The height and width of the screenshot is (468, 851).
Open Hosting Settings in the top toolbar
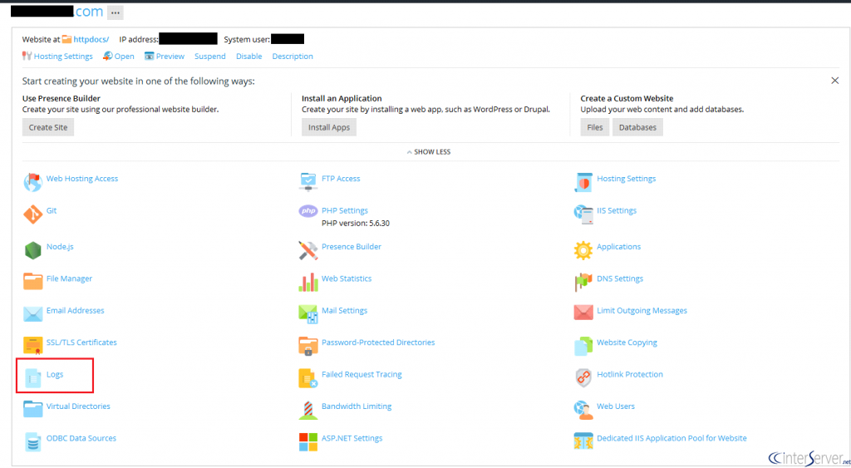tap(57, 57)
